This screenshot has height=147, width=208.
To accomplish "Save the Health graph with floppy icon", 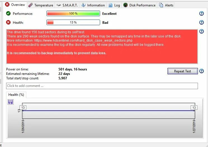I will pos(10,102).
